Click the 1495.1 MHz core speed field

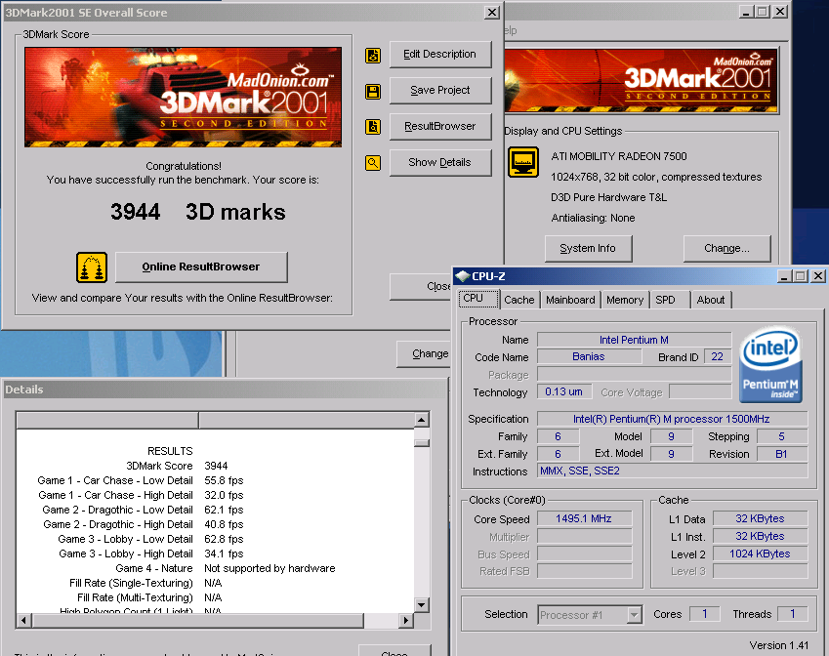point(584,519)
